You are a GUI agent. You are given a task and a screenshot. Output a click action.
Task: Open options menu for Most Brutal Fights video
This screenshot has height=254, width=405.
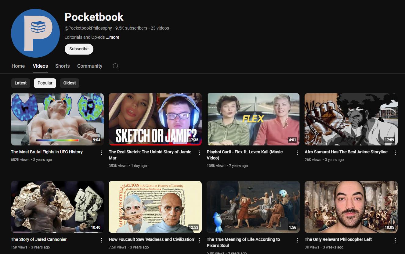click(x=101, y=152)
